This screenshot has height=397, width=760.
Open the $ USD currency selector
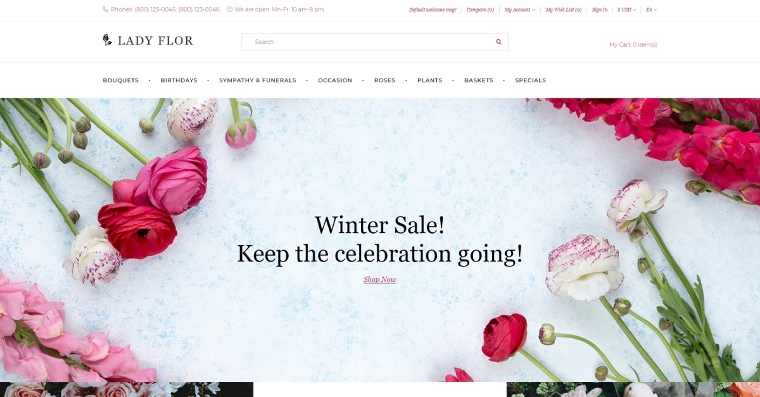click(627, 9)
